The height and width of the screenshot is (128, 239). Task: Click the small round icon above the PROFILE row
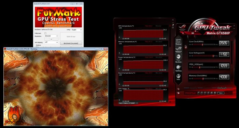click(178, 89)
